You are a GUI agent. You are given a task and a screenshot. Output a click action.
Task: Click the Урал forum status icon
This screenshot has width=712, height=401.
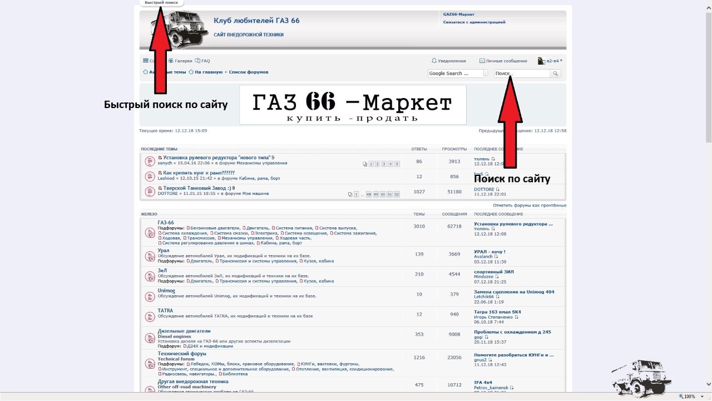pyautogui.click(x=150, y=256)
